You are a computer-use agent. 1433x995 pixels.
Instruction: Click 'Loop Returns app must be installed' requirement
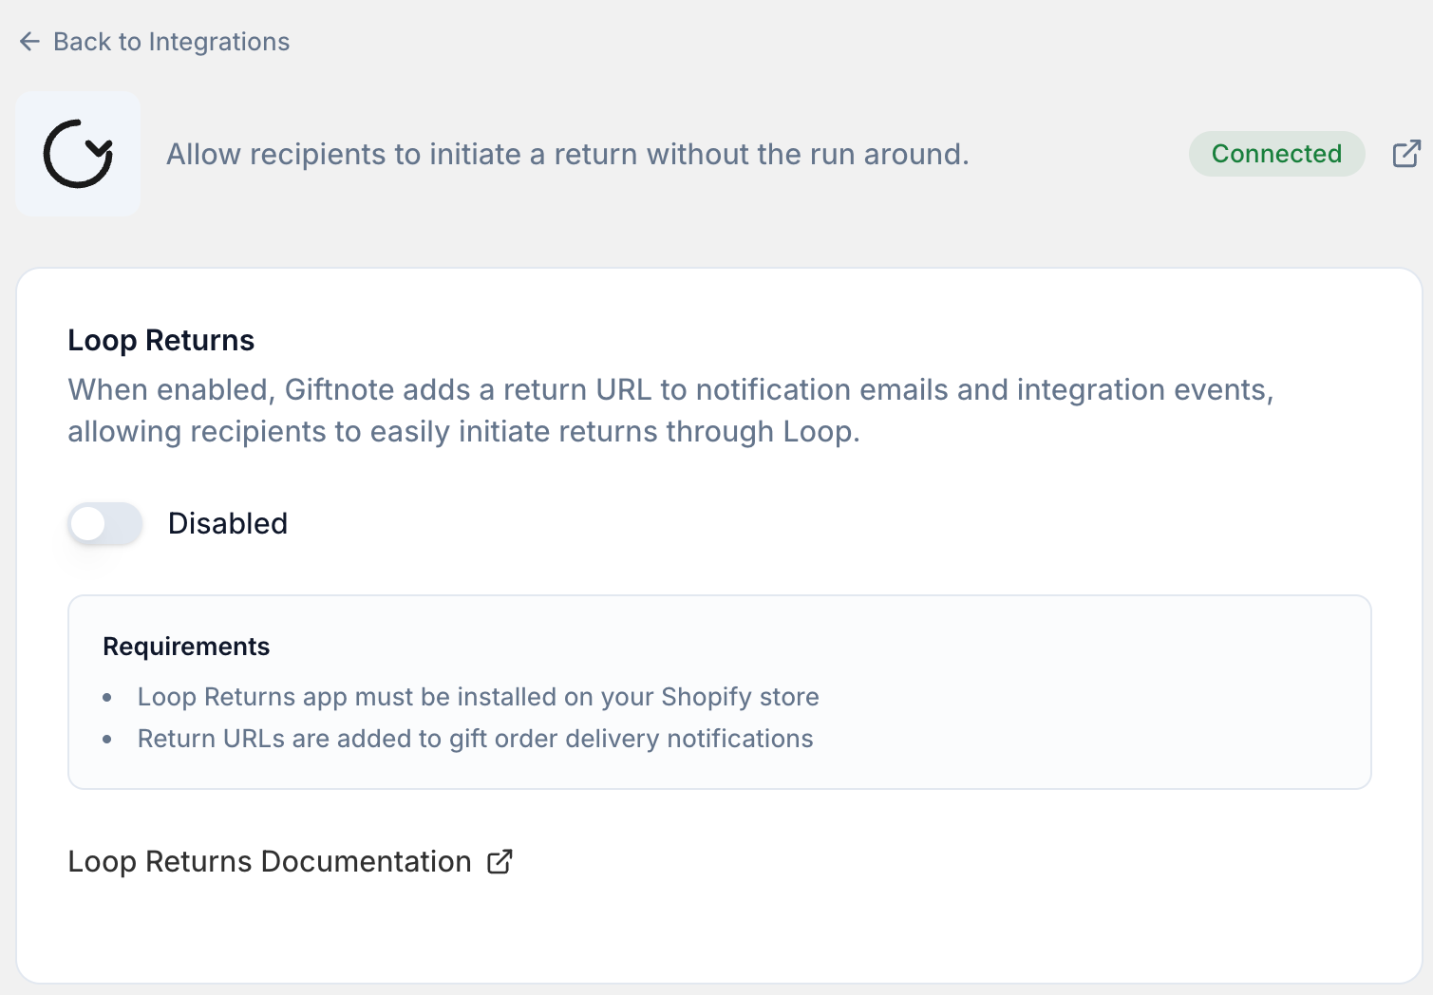click(478, 697)
